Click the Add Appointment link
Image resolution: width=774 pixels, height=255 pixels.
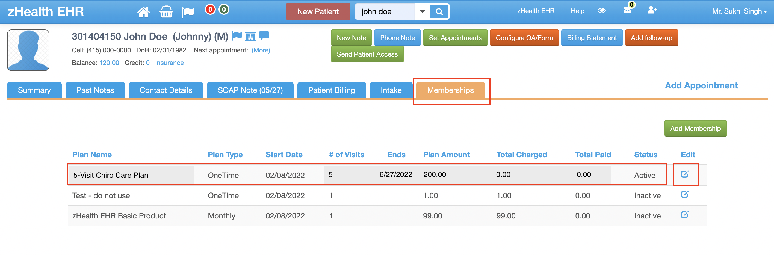pyautogui.click(x=701, y=86)
